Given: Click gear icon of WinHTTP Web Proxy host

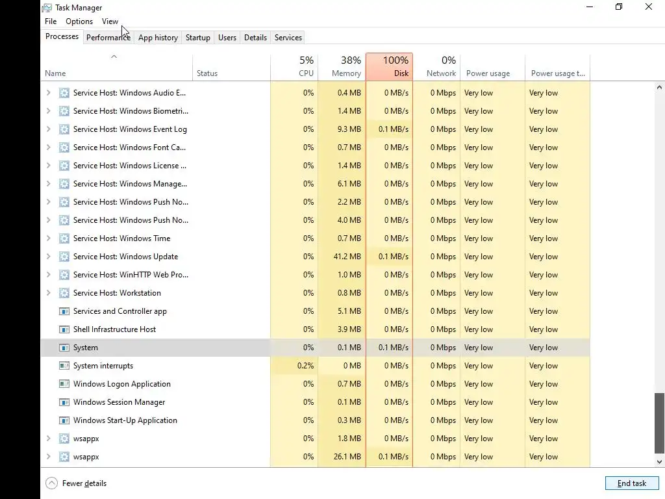Looking at the screenshot, I should pyautogui.click(x=64, y=275).
